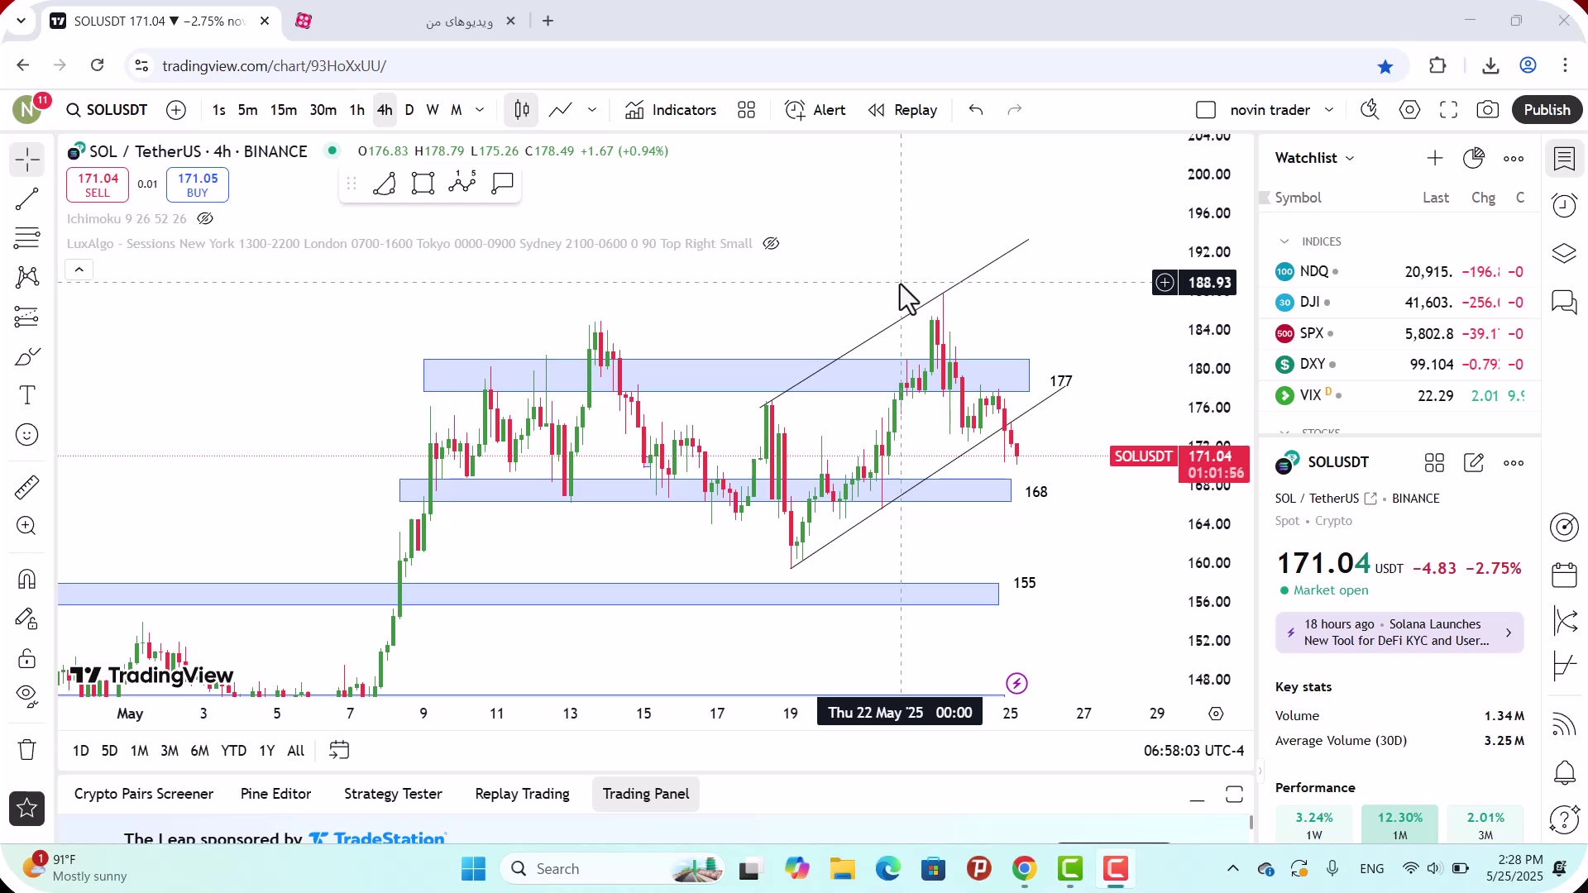
Task: Toggle visibility of LuxAlgo Sessions indicator
Action: point(771,244)
